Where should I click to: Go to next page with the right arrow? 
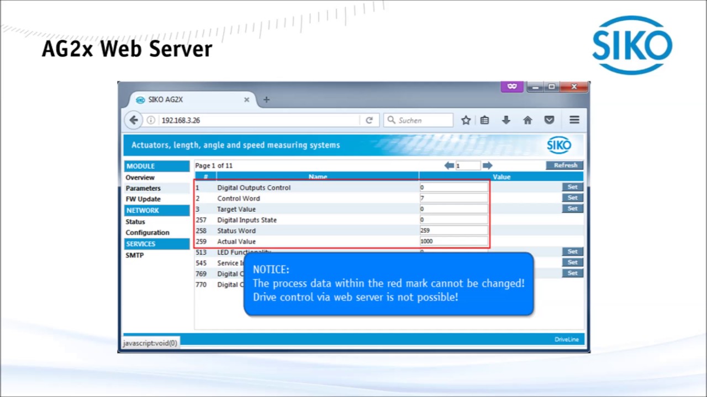pos(487,165)
